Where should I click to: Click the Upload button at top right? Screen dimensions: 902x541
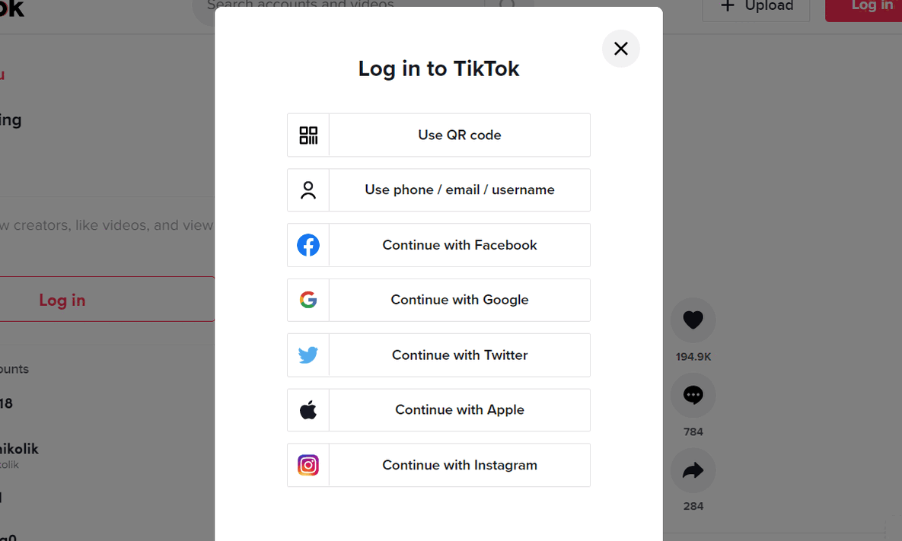click(x=755, y=5)
